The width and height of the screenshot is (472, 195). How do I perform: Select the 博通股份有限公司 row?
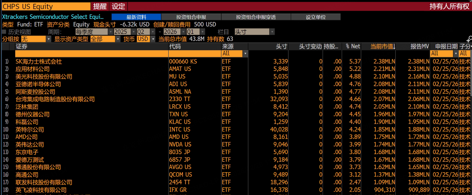236,167
